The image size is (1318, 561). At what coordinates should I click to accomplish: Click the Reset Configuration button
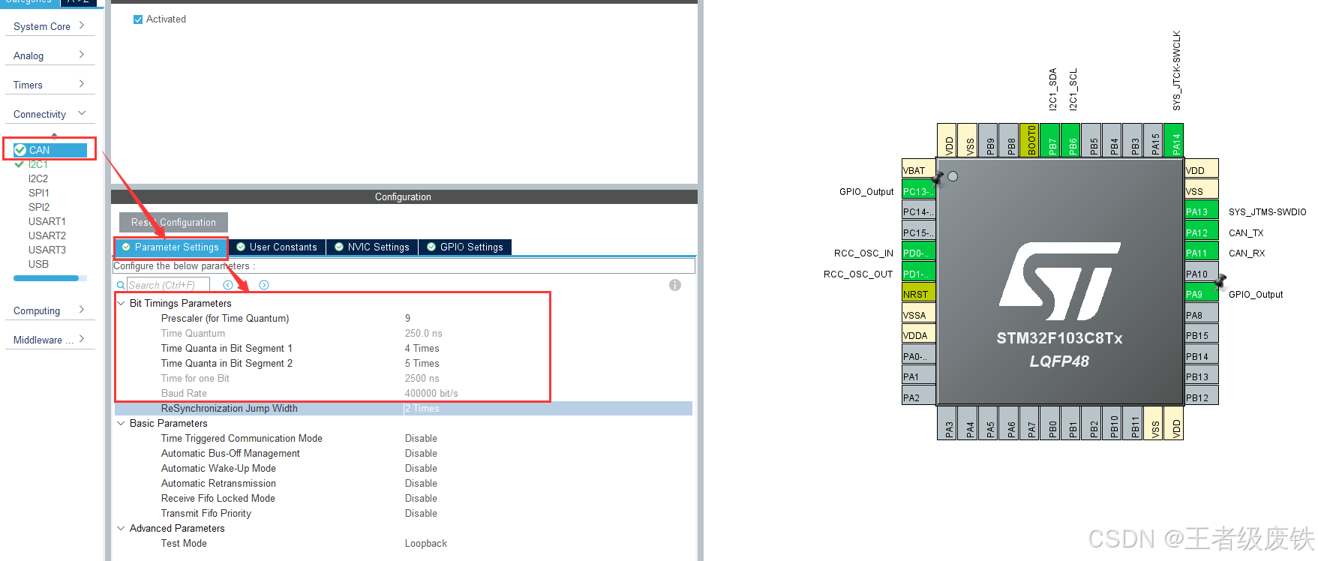pos(173,222)
